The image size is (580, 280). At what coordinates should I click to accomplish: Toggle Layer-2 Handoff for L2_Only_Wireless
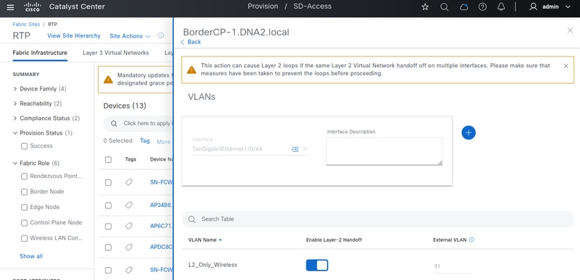[317, 266]
